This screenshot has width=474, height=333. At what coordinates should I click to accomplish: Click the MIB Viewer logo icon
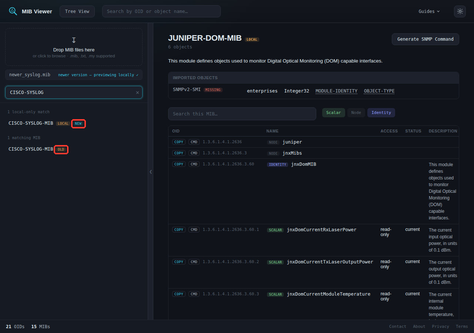point(13,11)
